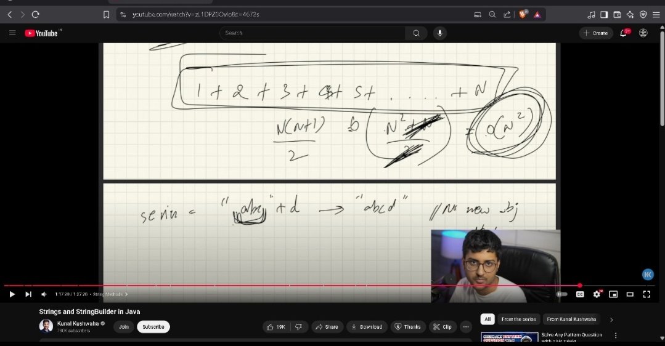Mute the video volume
665x346 pixels.
click(x=44, y=294)
